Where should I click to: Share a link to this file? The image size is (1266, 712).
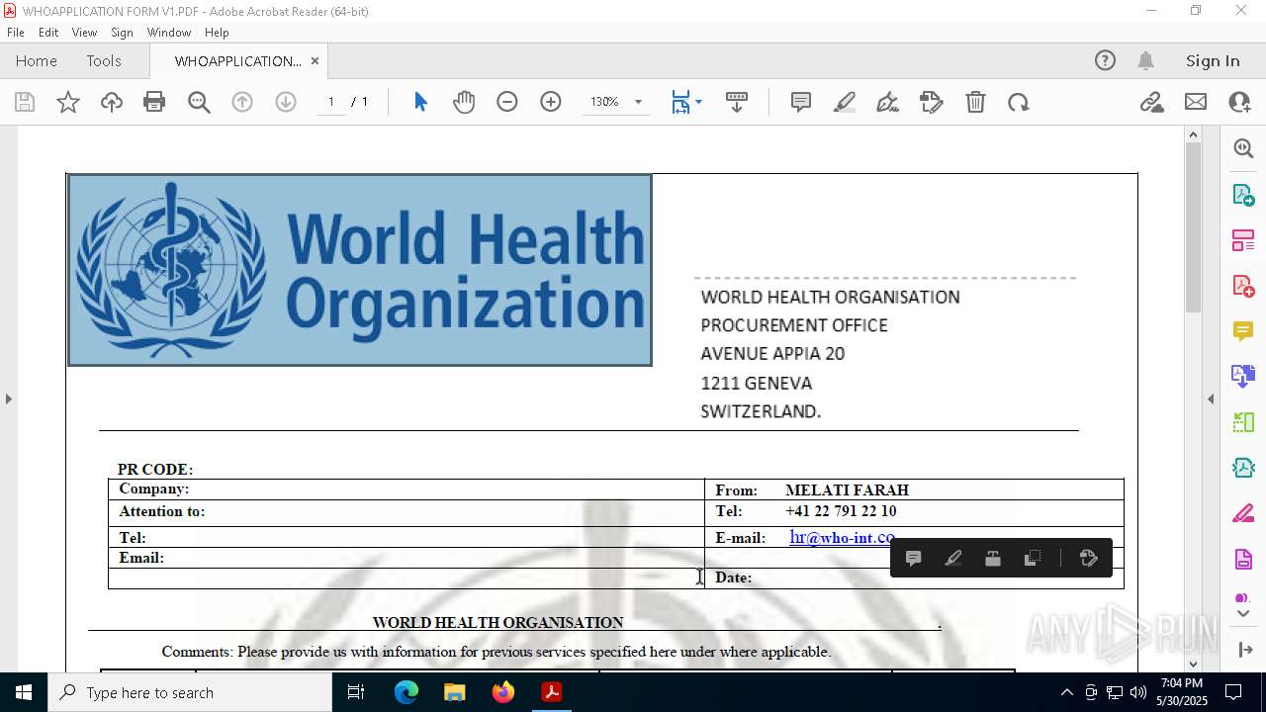(x=1152, y=102)
